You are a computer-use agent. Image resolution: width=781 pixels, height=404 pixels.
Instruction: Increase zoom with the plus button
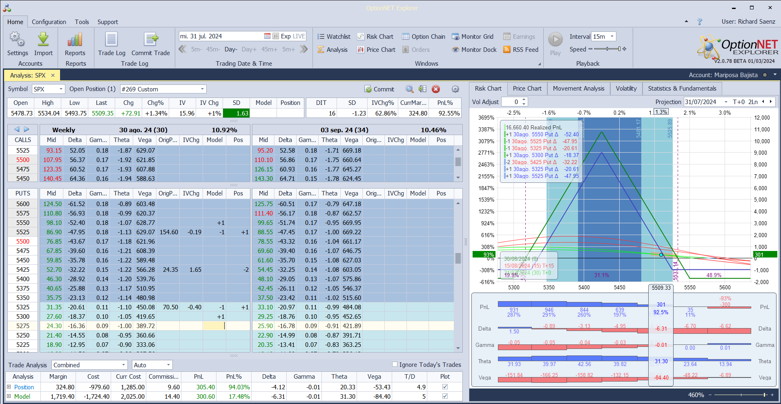(772, 395)
